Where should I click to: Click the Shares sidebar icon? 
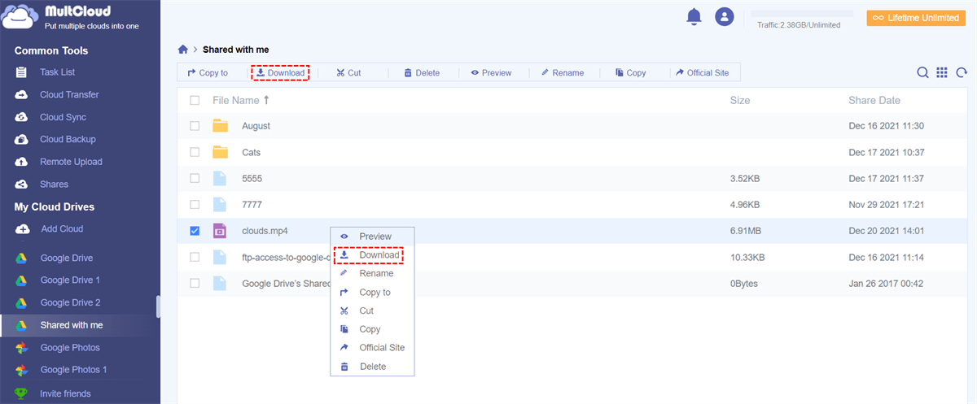point(22,185)
